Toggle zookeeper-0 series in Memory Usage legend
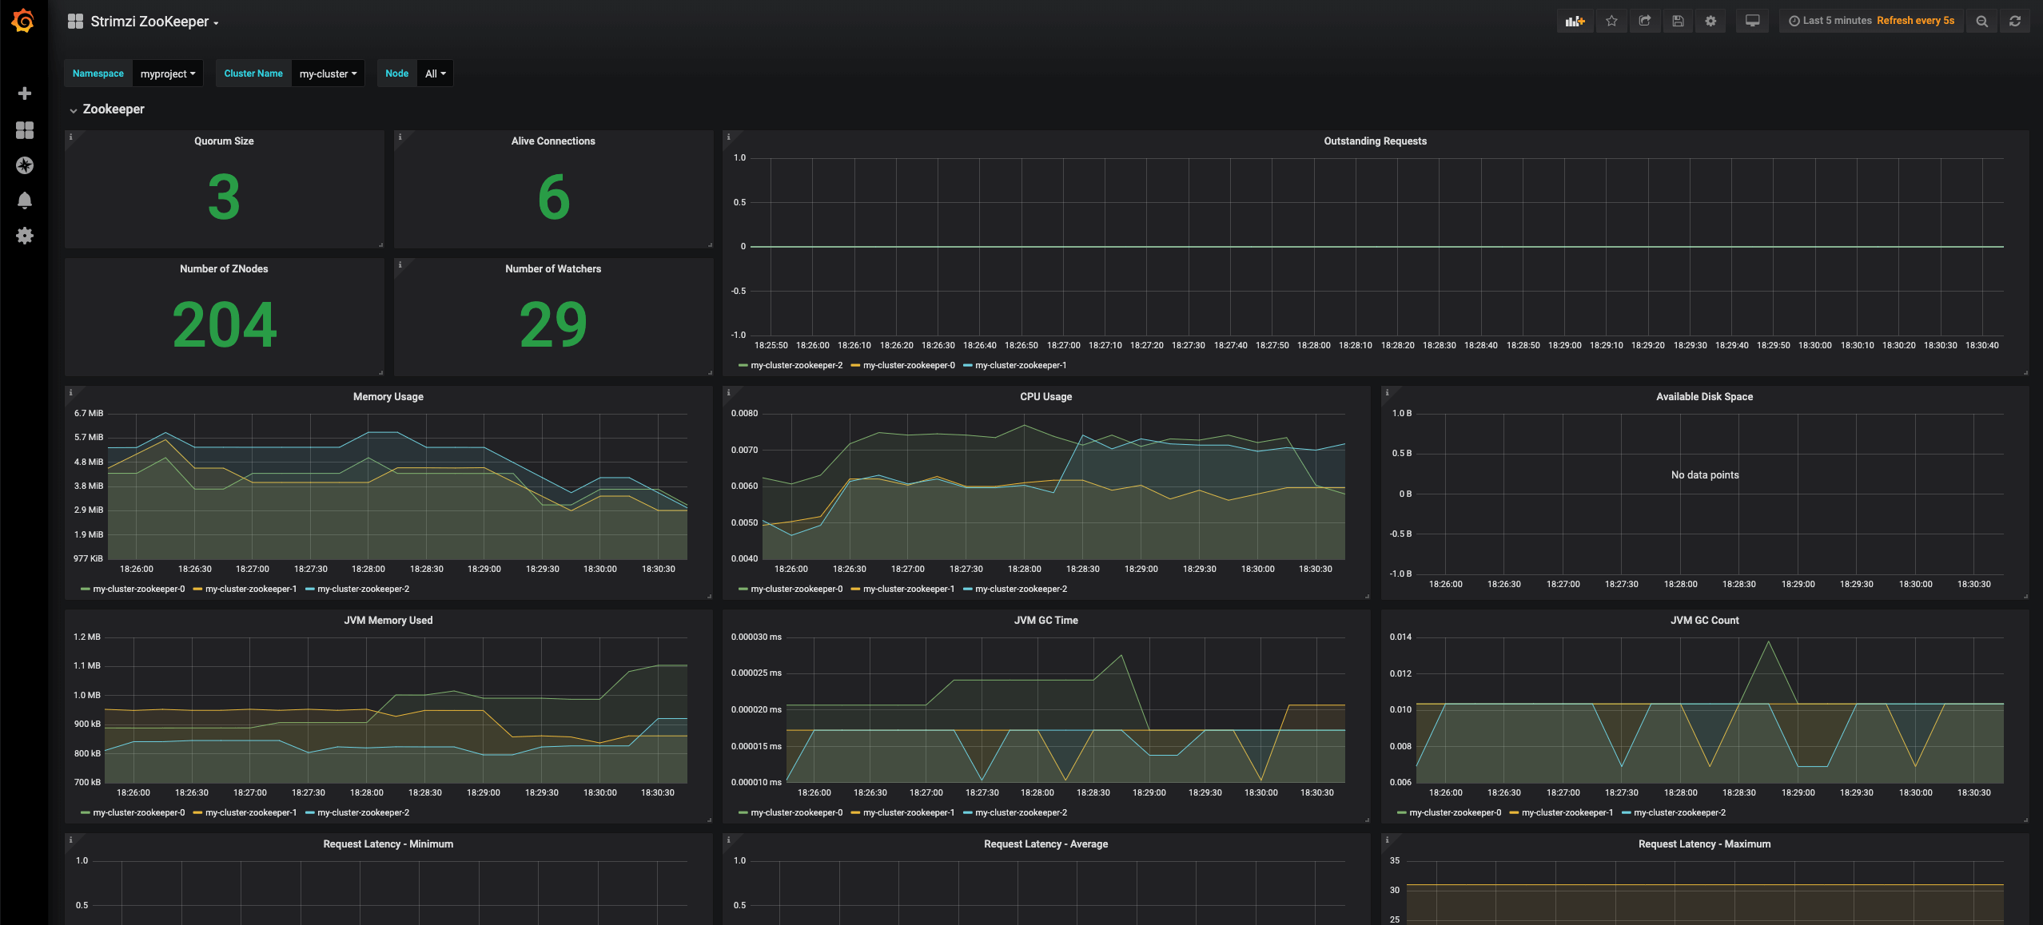This screenshot has width=2043, height=925. click(x=138, y=589)
